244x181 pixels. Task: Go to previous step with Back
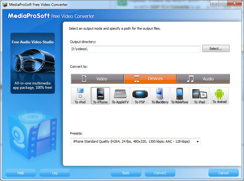pyautogui.click(x=126, y=173)
